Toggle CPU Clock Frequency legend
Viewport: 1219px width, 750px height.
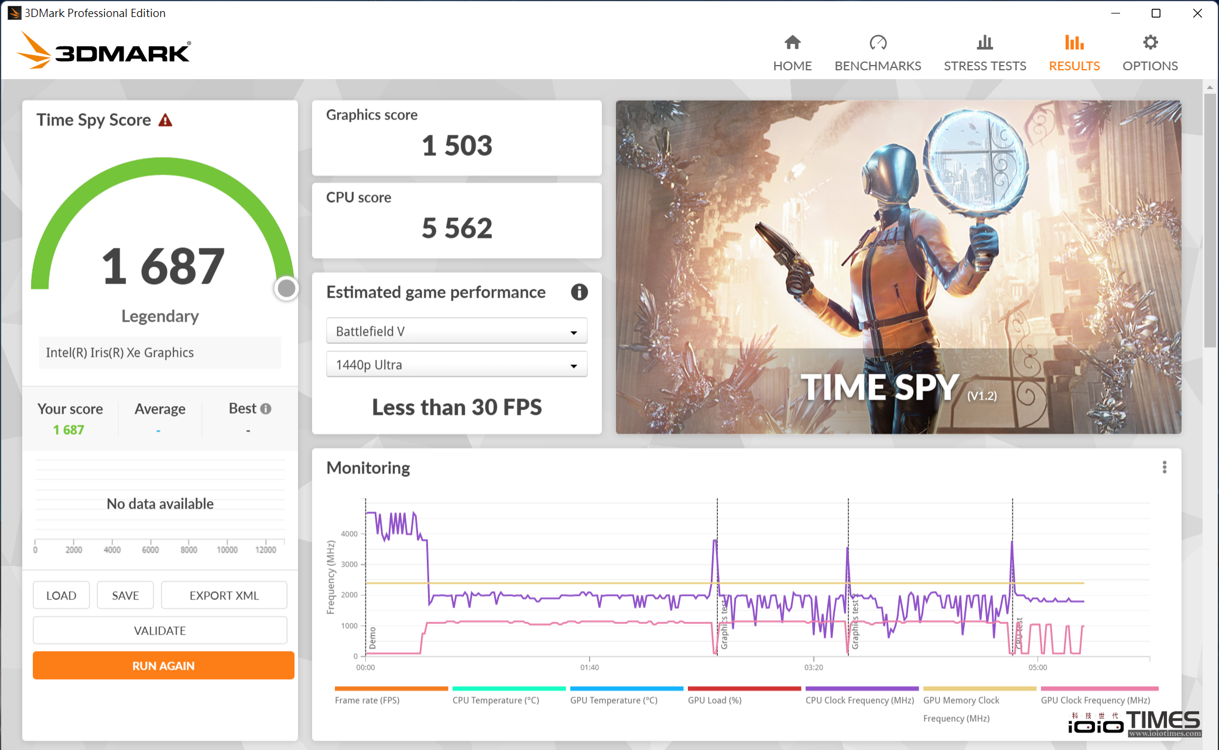[x=861, y=696]
